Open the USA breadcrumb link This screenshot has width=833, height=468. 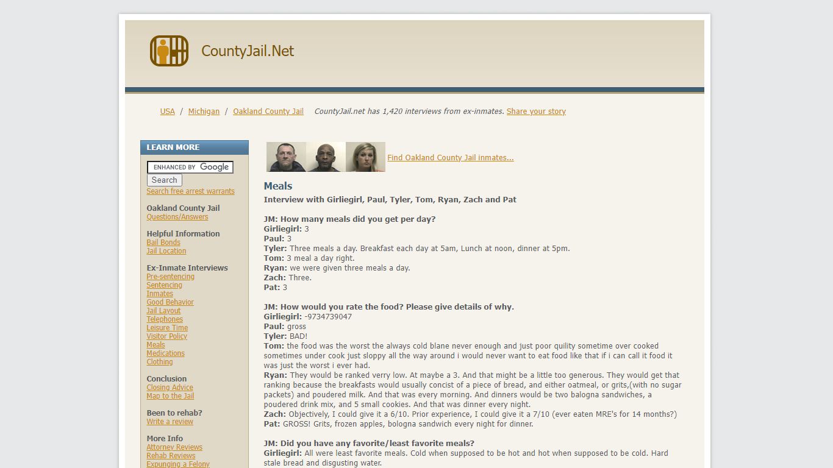[x=167, y=112]
